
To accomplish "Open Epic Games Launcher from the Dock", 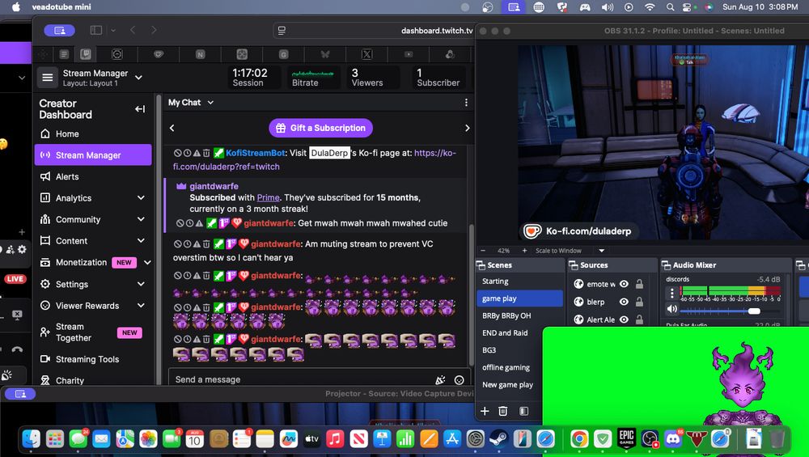I will tap(626, 439).
